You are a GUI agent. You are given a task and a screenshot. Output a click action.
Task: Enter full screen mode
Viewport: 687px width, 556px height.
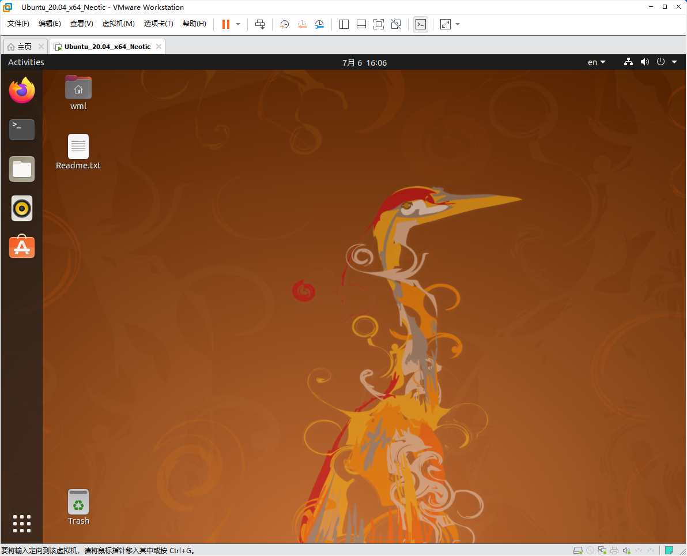click(379, 24)
